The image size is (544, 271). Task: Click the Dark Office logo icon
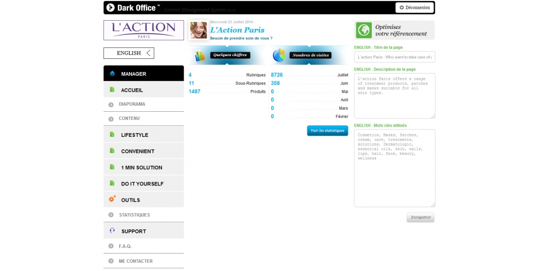(x=110, y=7)
